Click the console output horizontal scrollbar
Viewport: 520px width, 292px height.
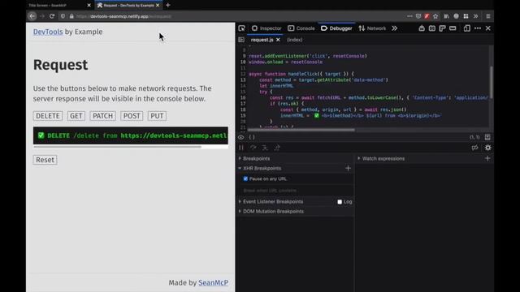(x=117, y=147)
